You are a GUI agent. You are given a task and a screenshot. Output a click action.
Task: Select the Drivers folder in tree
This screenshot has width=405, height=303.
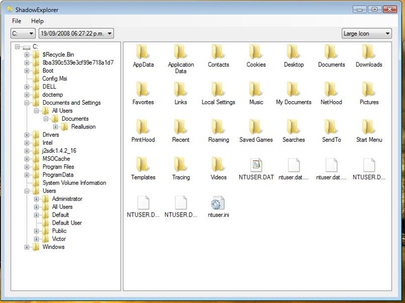51,134
